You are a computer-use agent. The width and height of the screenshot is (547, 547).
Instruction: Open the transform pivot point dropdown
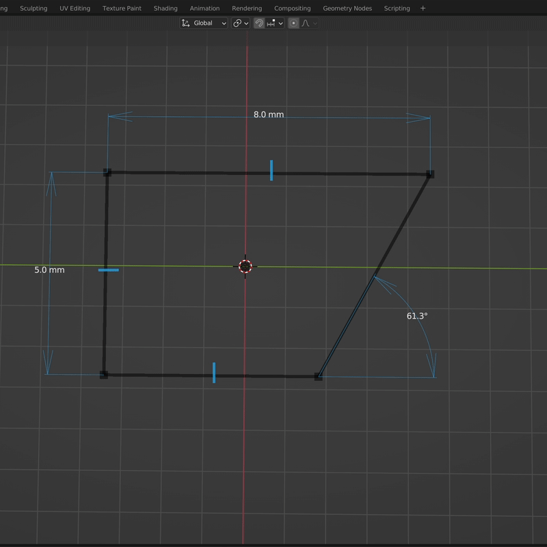coord(241,23)
